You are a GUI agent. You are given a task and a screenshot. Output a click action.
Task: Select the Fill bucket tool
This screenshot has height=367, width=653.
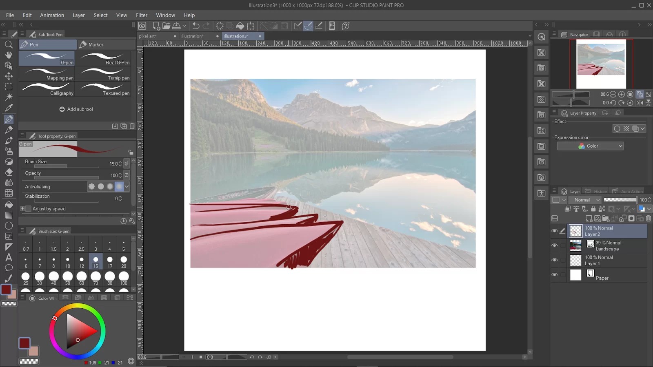(x=9, y=204)
